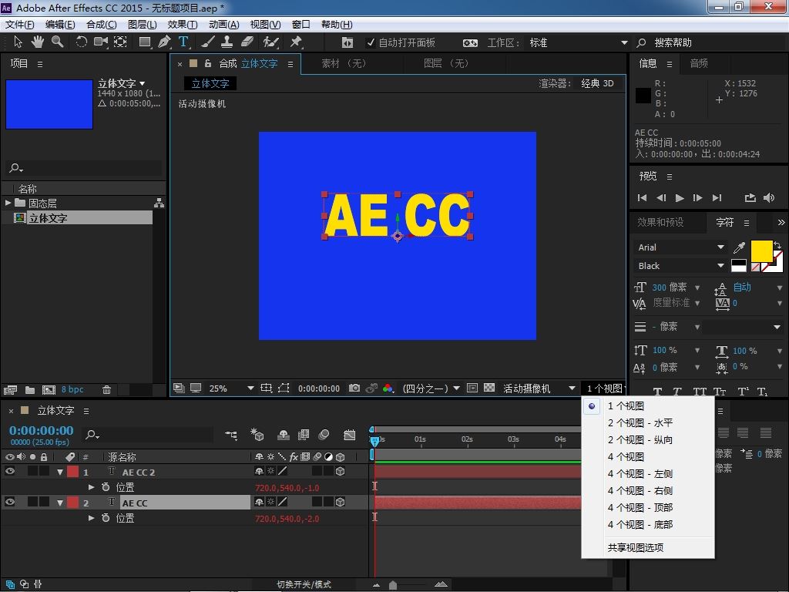Click the eyedropper in the Character panel
This screenshot has width=789, height=592.
click(739, 247)
